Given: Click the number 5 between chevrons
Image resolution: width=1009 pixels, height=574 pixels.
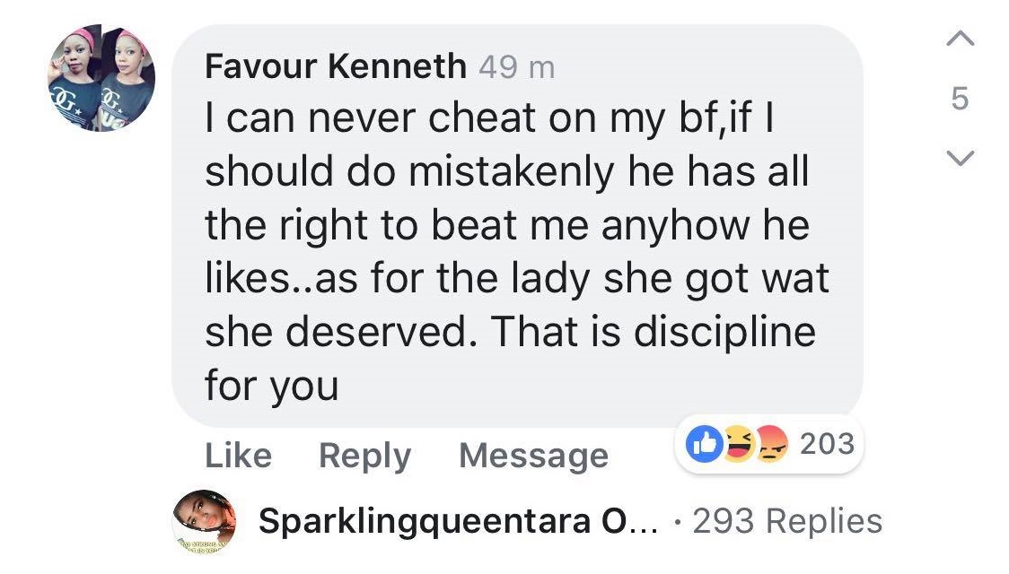Looking at the screenshot, I should [x=959, y=99].
